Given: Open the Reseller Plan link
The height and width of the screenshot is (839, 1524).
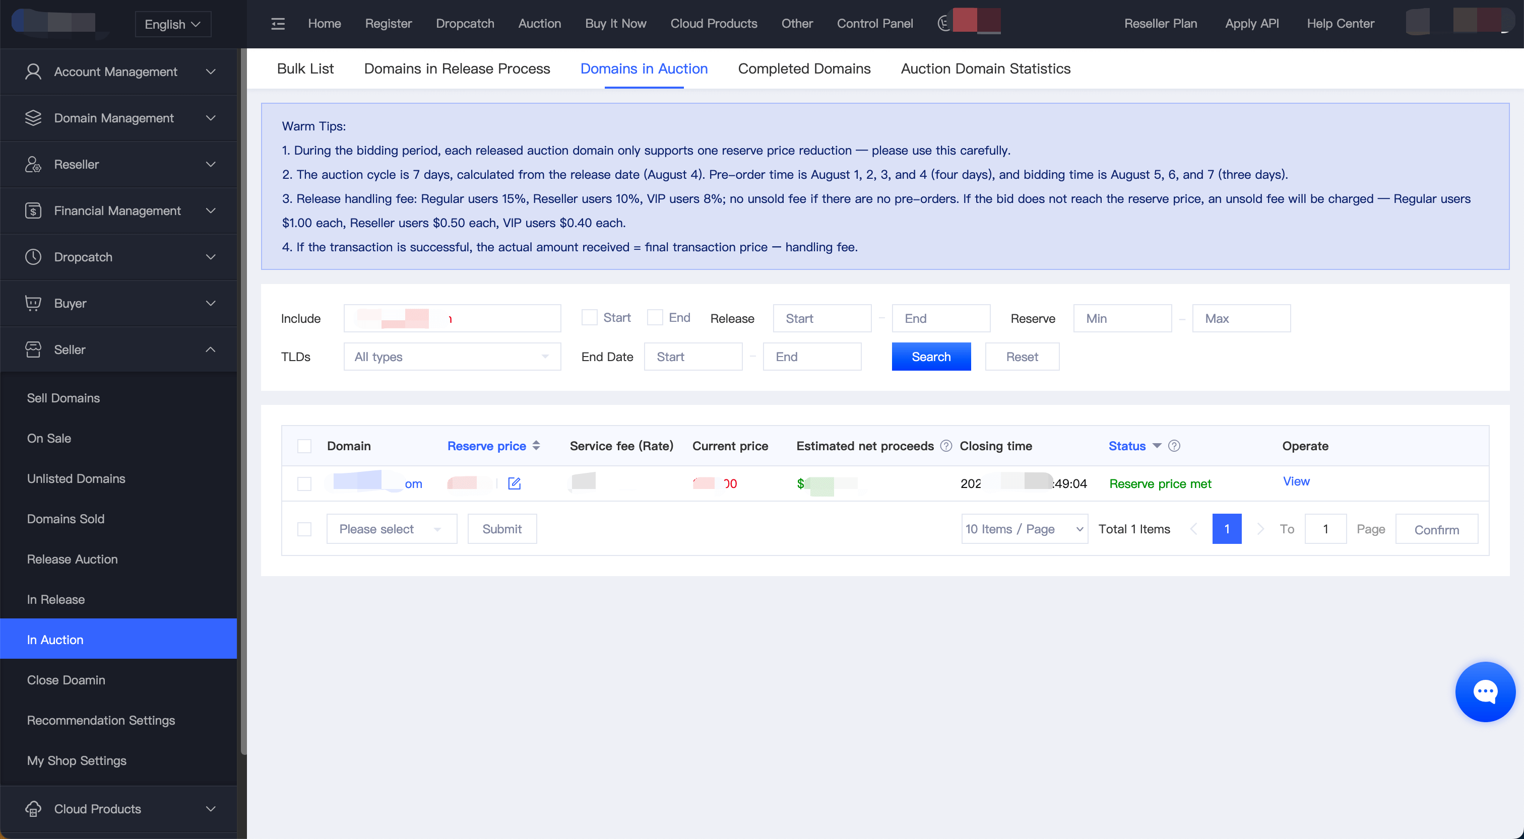Looking at the screenshot, I should [1160, 24].
